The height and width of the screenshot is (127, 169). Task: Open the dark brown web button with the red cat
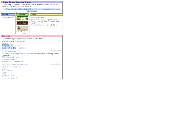pos(22,23)
